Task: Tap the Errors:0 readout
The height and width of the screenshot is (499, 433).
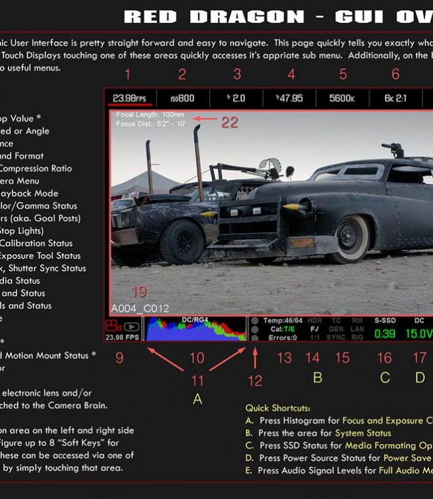Action: (x=283, y=337)
